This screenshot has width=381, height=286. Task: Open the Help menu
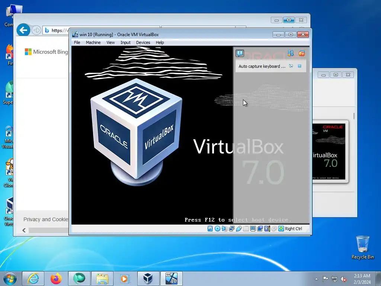(160, 42)
